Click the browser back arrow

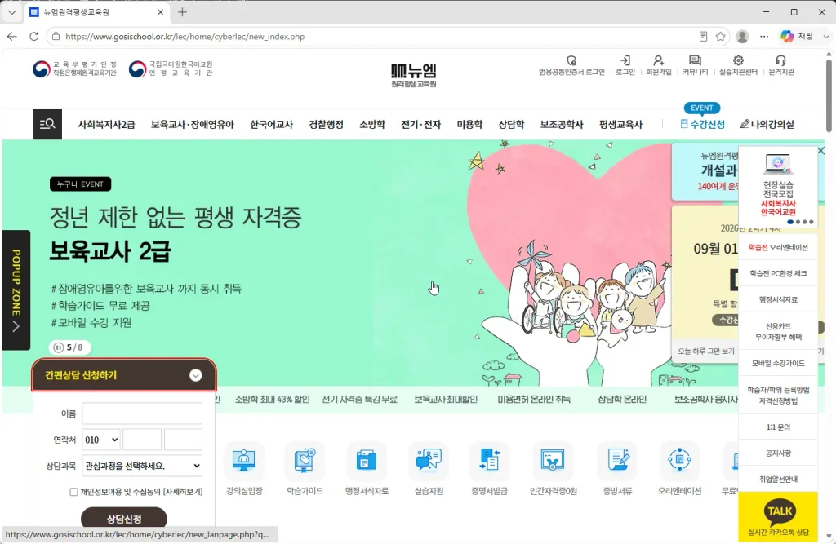pos(12,36)
